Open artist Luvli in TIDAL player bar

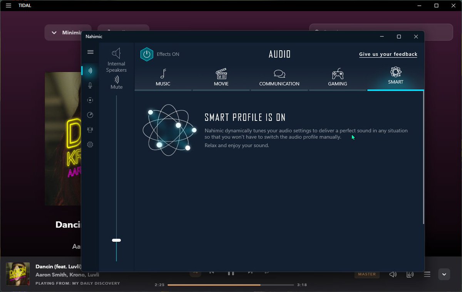click(93, 275)
